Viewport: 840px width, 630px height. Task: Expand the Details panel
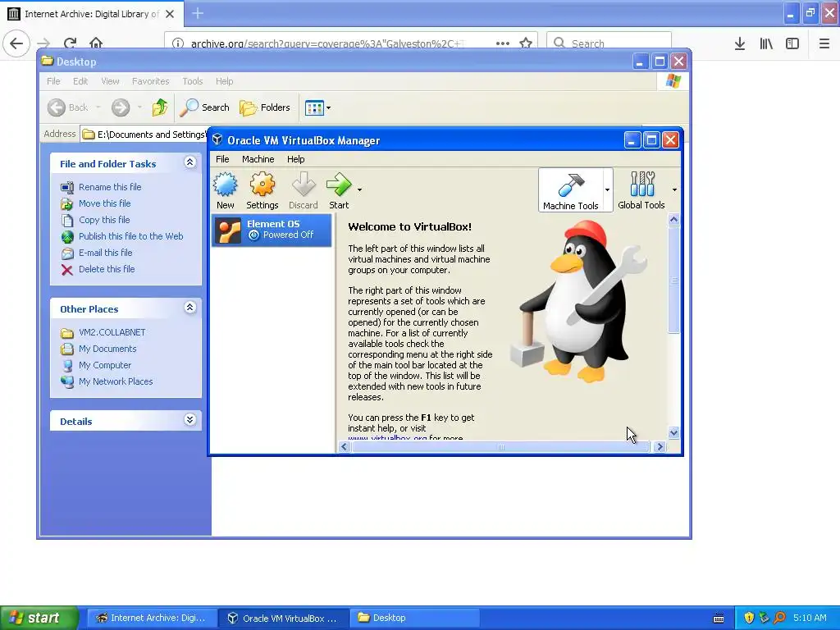point(189,419)
